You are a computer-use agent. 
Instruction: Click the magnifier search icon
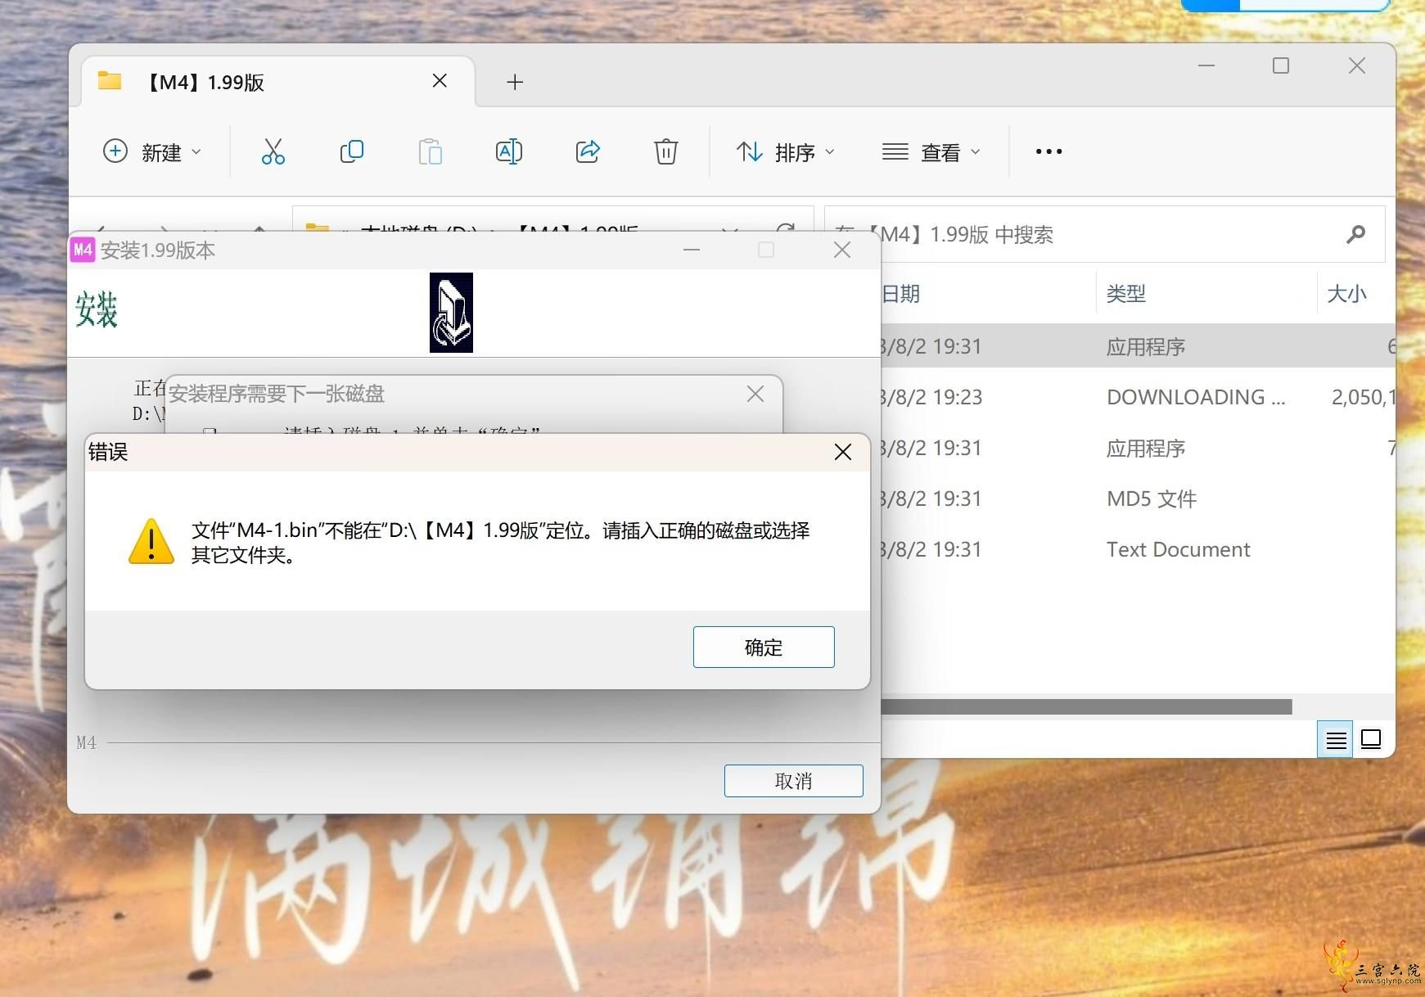tap(1355, 235)
